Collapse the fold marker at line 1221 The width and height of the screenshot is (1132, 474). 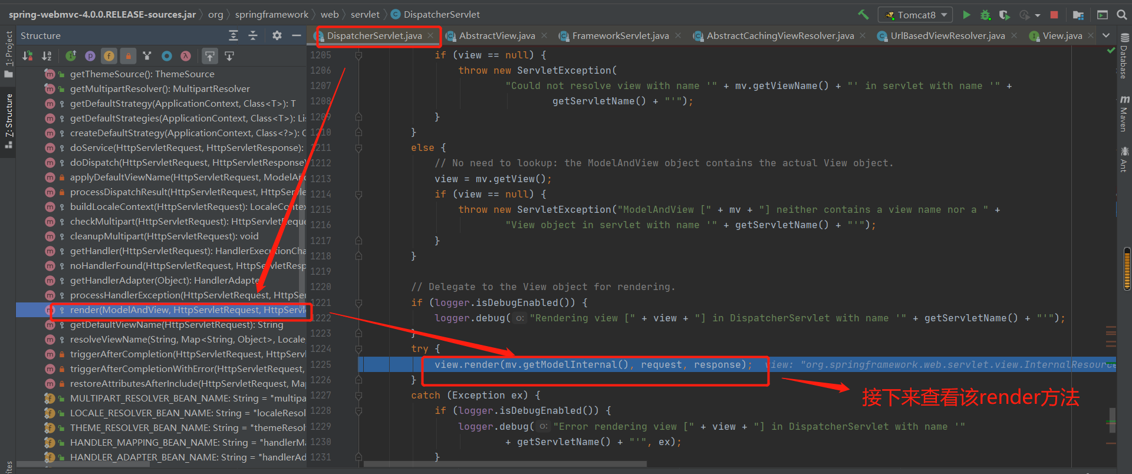click(x=358, y=302)
